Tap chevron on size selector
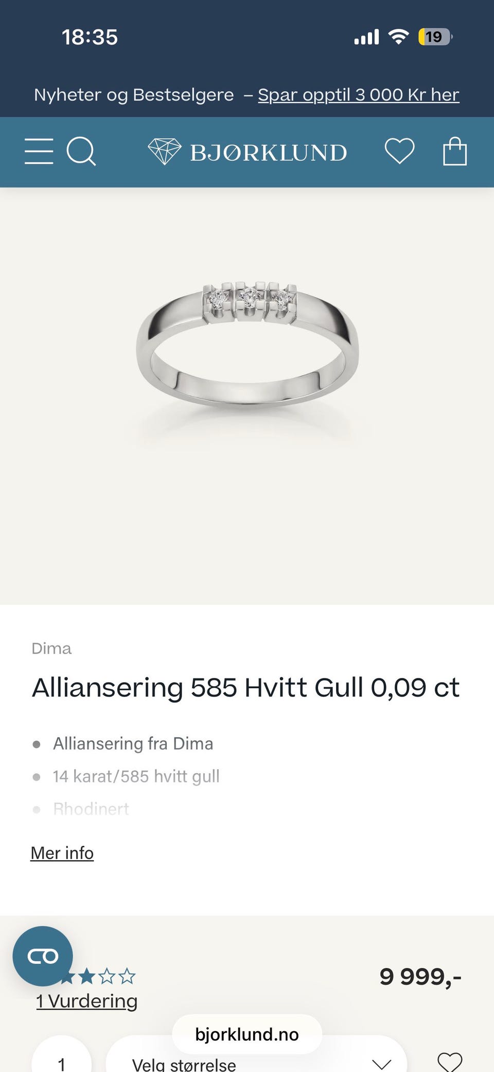The width and height of the screenshot is (494, 1072). coord(382,1064)
